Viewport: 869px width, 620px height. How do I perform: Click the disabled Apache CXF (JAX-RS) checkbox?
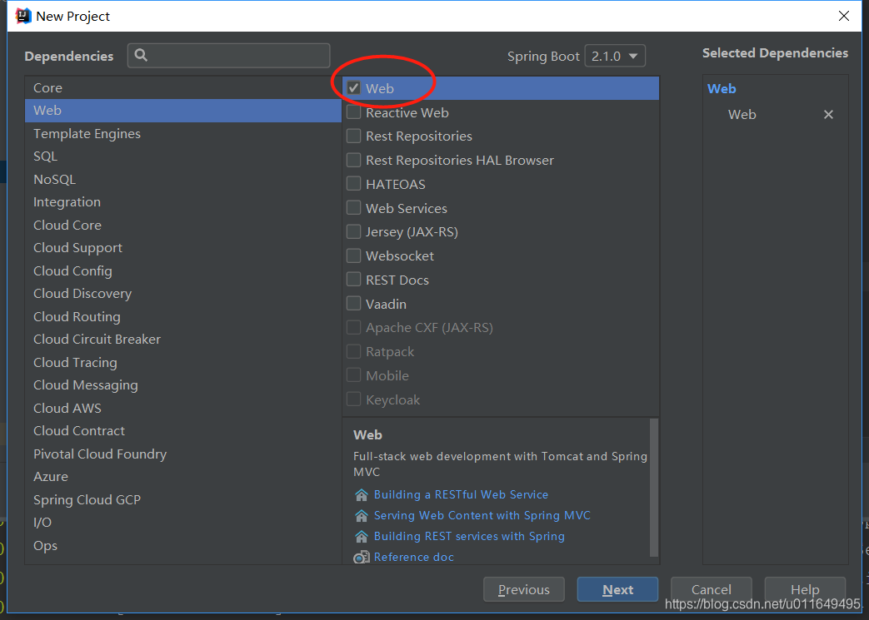coord(353,328)
